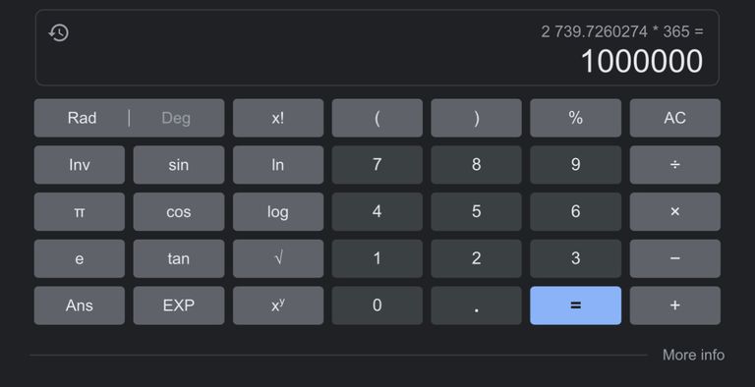Select the percent key
The width and height of the screenshot is (755, 387).
tap(575, 118)
